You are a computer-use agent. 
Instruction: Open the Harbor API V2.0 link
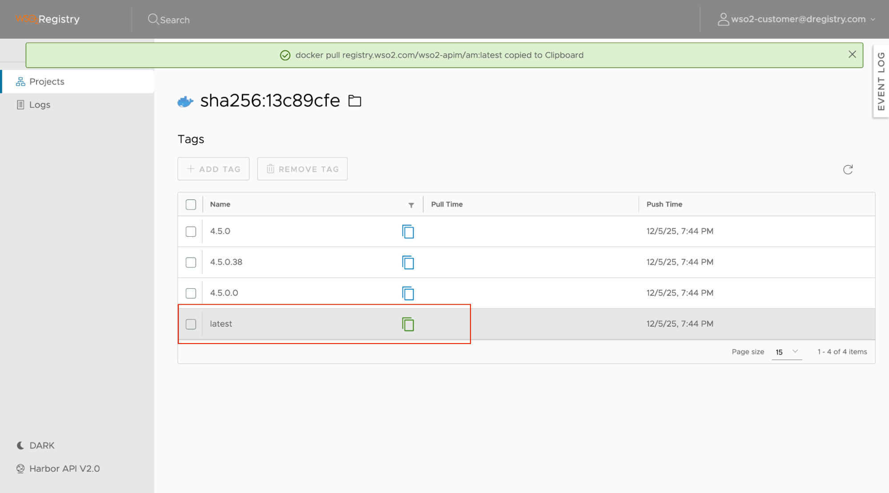point(64,469)
